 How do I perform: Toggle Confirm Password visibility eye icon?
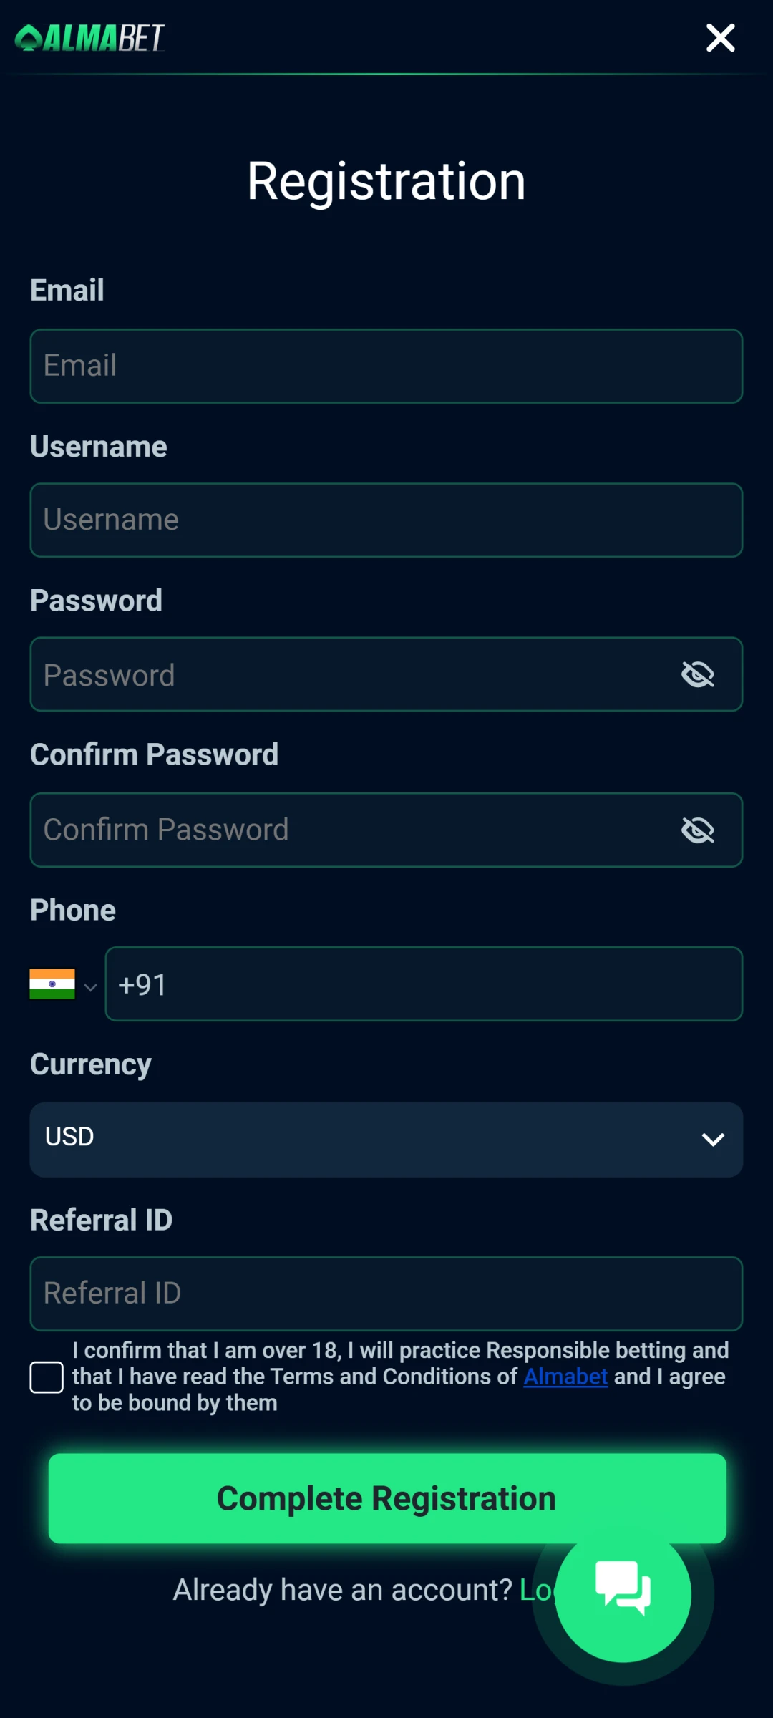point(698,830)
